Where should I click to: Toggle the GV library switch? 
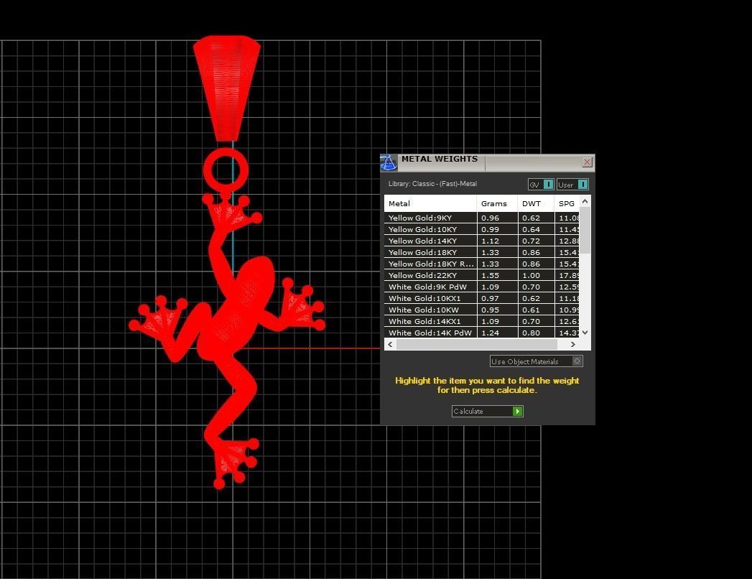(x=541, y=185)
